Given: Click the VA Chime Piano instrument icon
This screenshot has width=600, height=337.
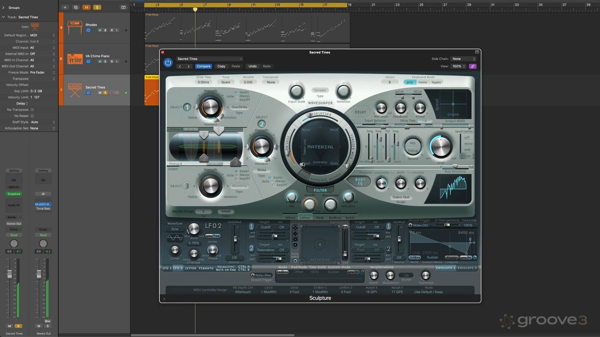Looking at the screenshot, I should coord(75,59).
